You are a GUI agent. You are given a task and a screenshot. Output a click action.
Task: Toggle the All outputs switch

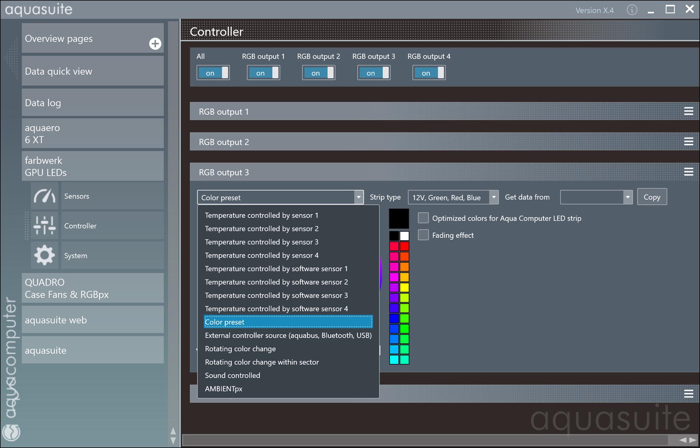point(213,73)
